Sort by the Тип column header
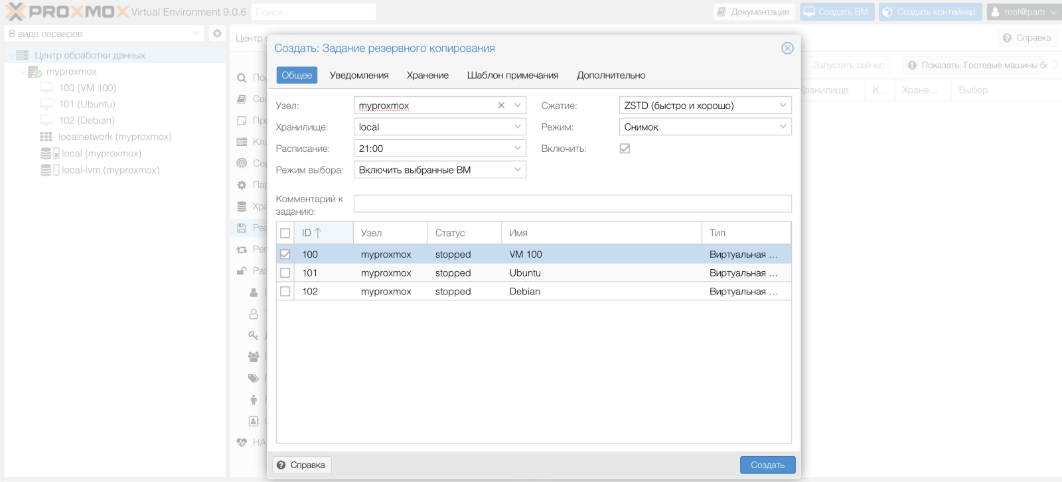Image resolution: width=1062 pixels, height=482 pixels. (x=746, y=233)
